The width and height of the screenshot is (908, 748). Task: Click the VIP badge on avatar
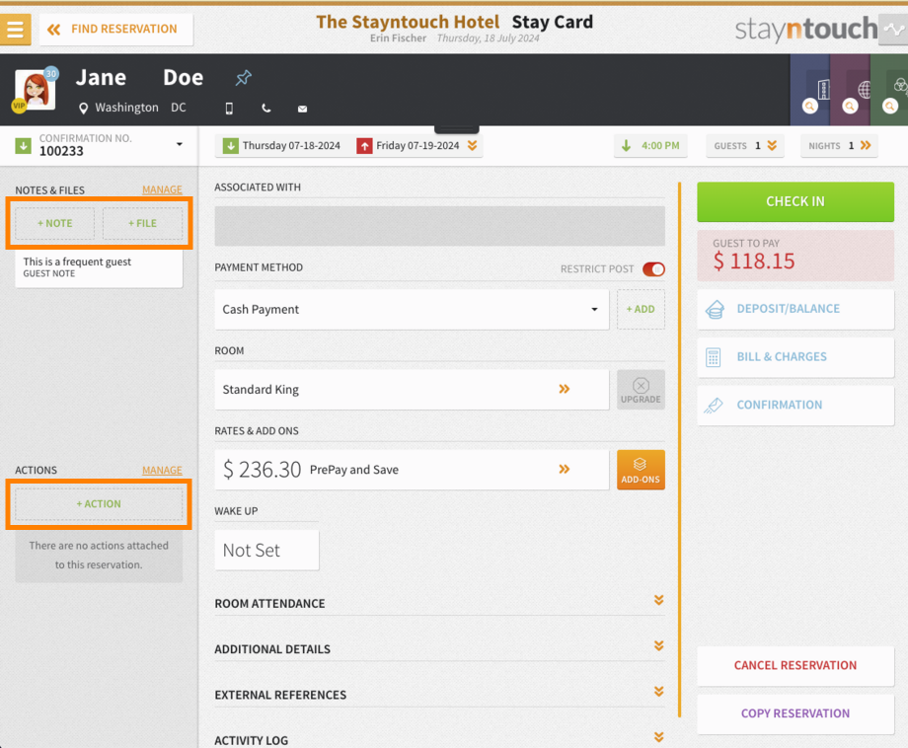click(x=19, y=106)
